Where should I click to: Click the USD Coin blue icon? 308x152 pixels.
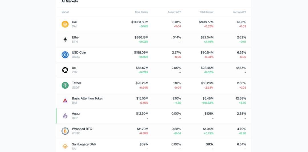point(65,55)
